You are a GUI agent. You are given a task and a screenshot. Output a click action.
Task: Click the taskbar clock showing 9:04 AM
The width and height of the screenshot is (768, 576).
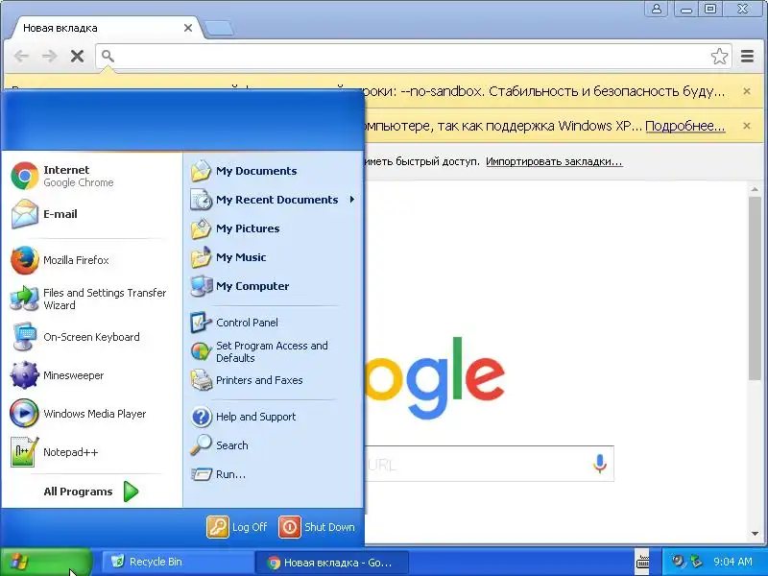[x=732, y=562]
